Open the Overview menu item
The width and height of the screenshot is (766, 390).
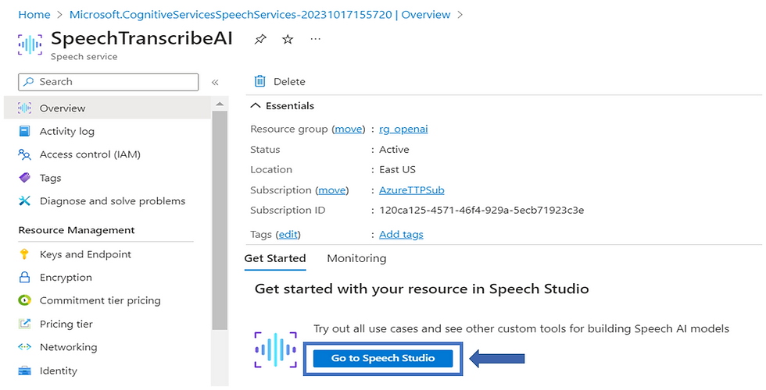[108, 108]
